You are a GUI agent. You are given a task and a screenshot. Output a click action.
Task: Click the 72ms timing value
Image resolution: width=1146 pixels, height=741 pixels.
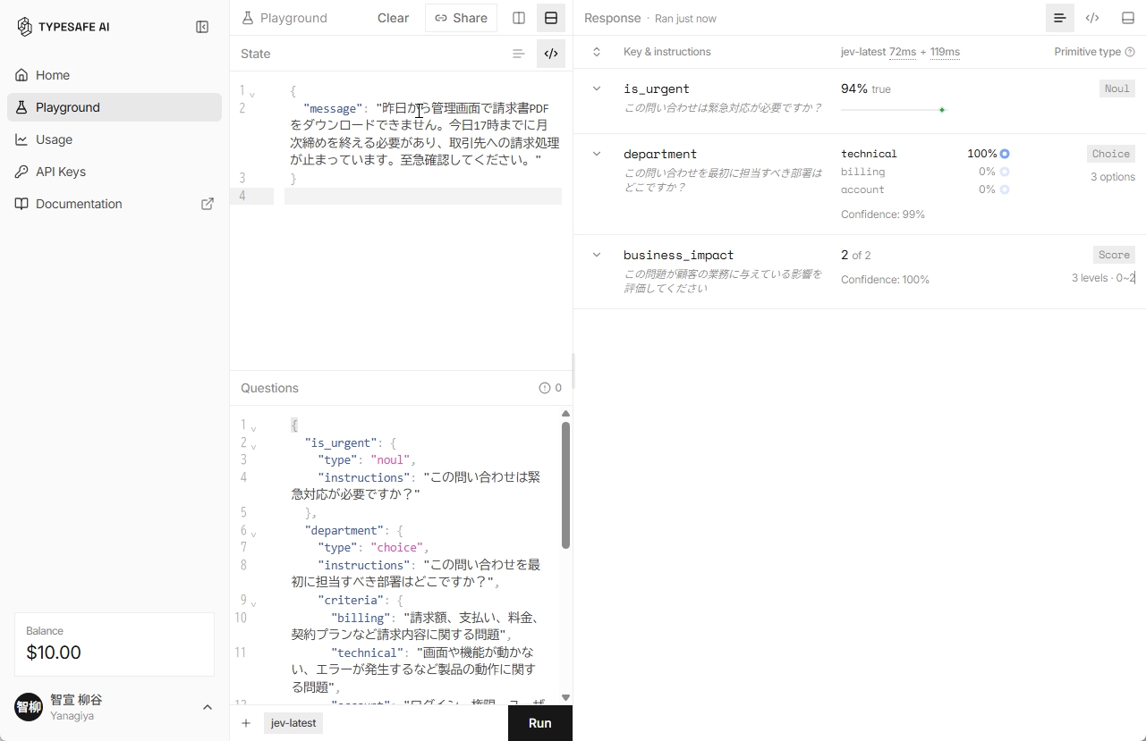(903, 52)
